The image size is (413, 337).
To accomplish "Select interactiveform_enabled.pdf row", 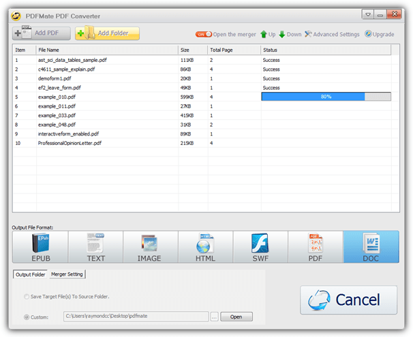I will coord(202,134).
